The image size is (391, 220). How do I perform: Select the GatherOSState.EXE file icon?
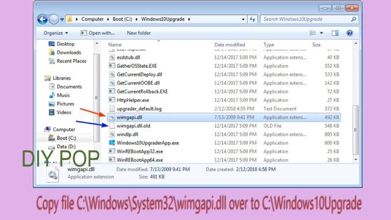point(112,66)
